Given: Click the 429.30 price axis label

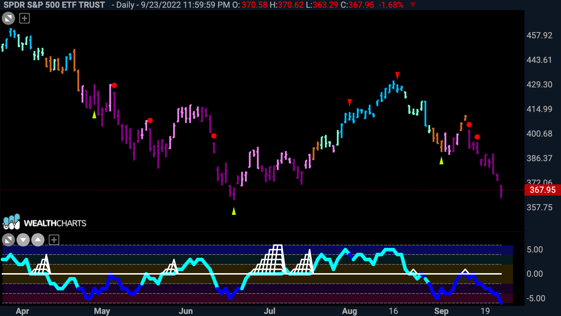Looking at the screenshot, I should click(x=539, y=85).
